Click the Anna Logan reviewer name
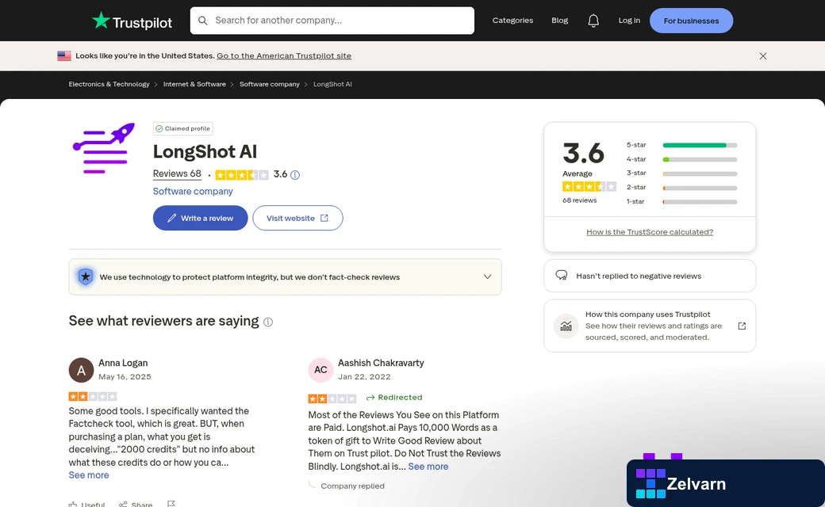 tap(123, 363)
